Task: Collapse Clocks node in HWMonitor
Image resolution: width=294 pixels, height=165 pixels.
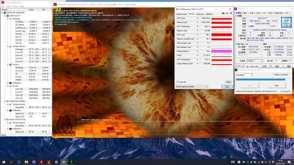Action: tap(8, 86)
